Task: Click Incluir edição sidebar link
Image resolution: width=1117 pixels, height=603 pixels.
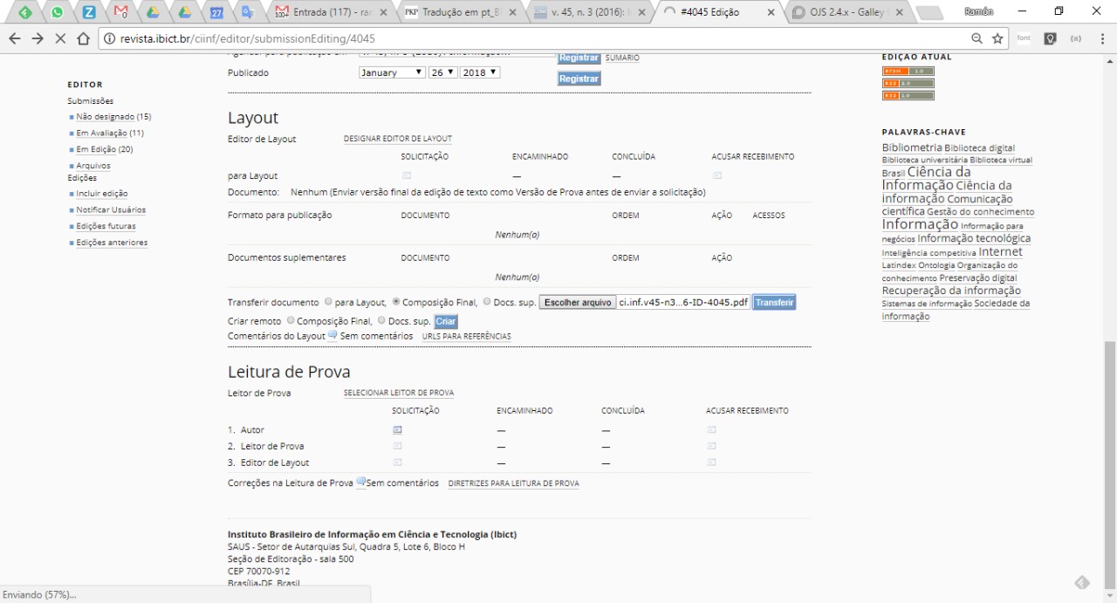Action: tap(102, 194)
